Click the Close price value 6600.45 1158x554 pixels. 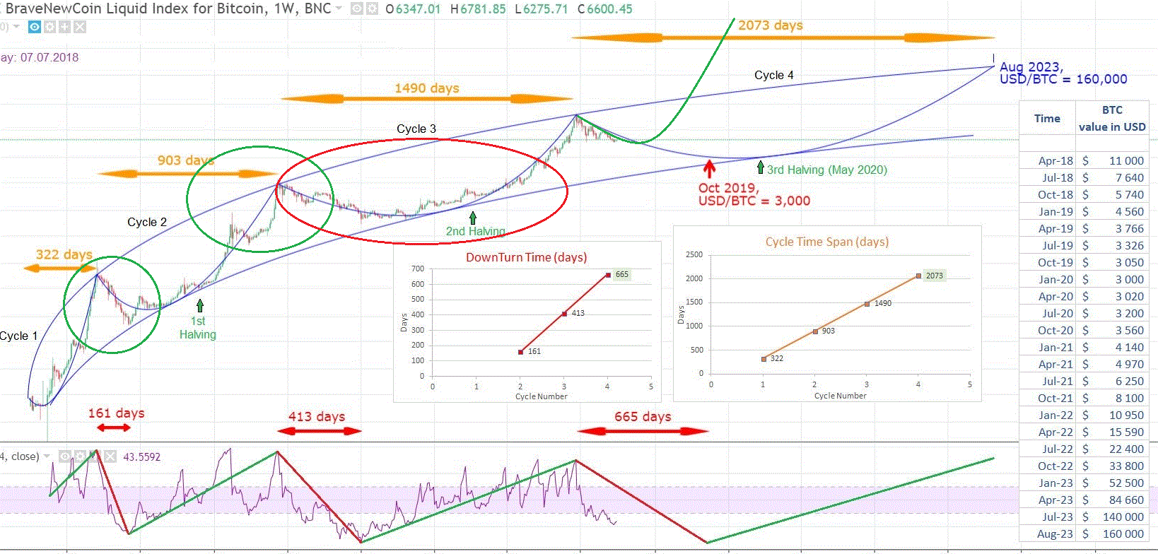[x=609, y=9]
